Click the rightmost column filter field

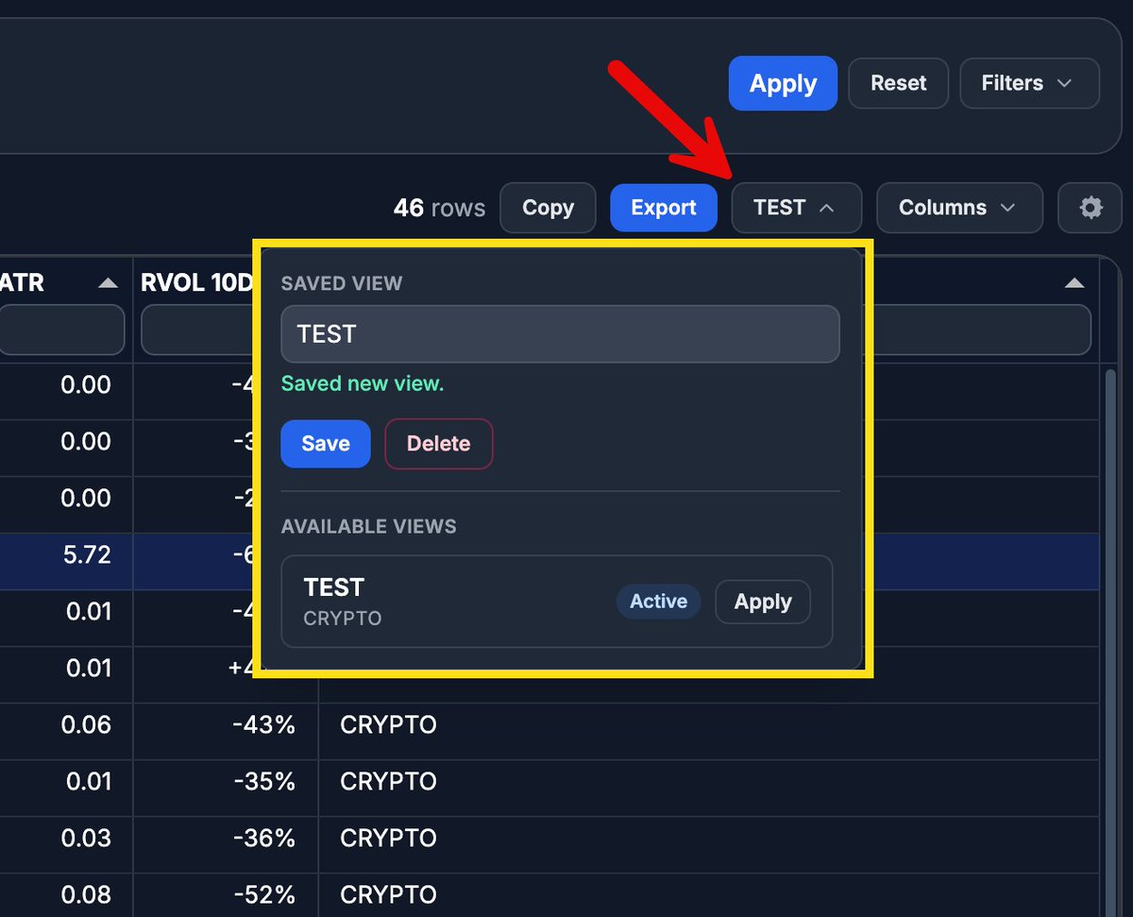(x=981, y=330)
